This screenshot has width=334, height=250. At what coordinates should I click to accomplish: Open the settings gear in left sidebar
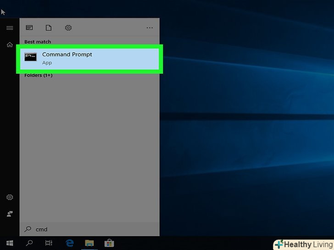tap(9, 197)
